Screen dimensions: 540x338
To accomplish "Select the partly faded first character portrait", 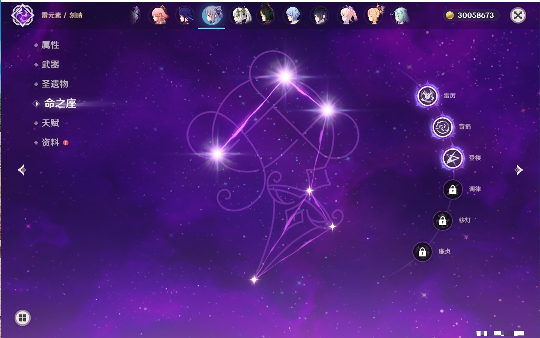I will coord(135,15).
